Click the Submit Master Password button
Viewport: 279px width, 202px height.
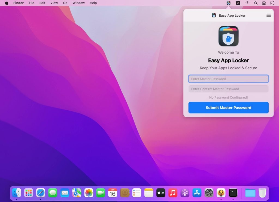228,108
